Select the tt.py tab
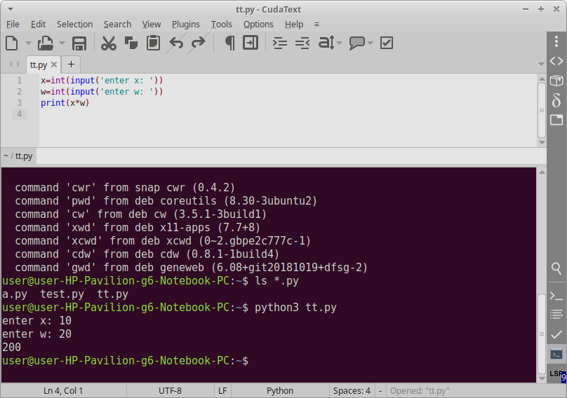Screen dimensions: 567x398 tap(39, 64)
